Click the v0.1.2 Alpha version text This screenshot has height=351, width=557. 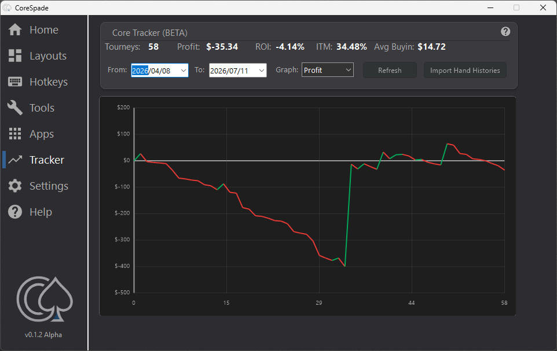[x=43, y=335]
